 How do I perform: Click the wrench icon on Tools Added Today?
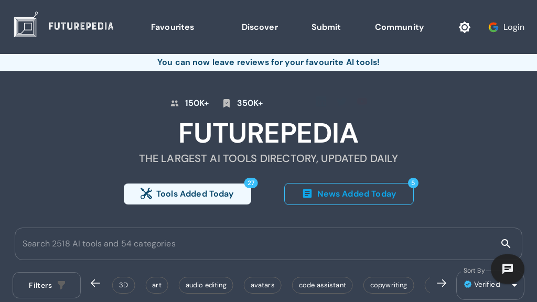pyautogui.click(x=147, y=193)
